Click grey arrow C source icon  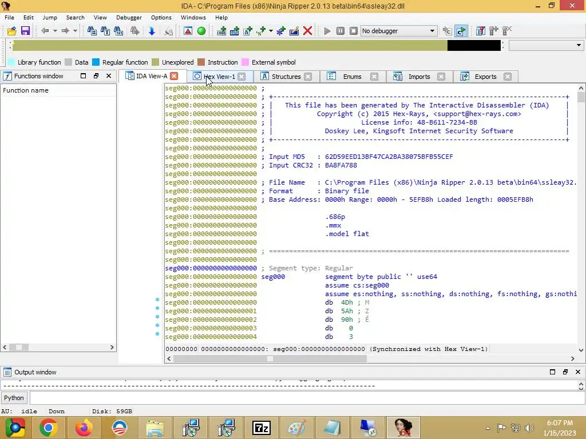tap(447, 31)
